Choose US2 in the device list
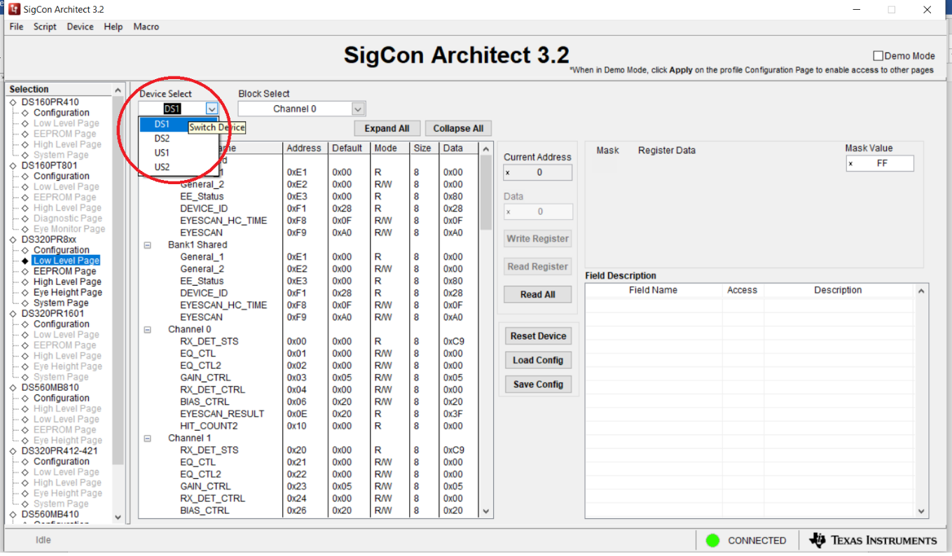 (162, 167)
